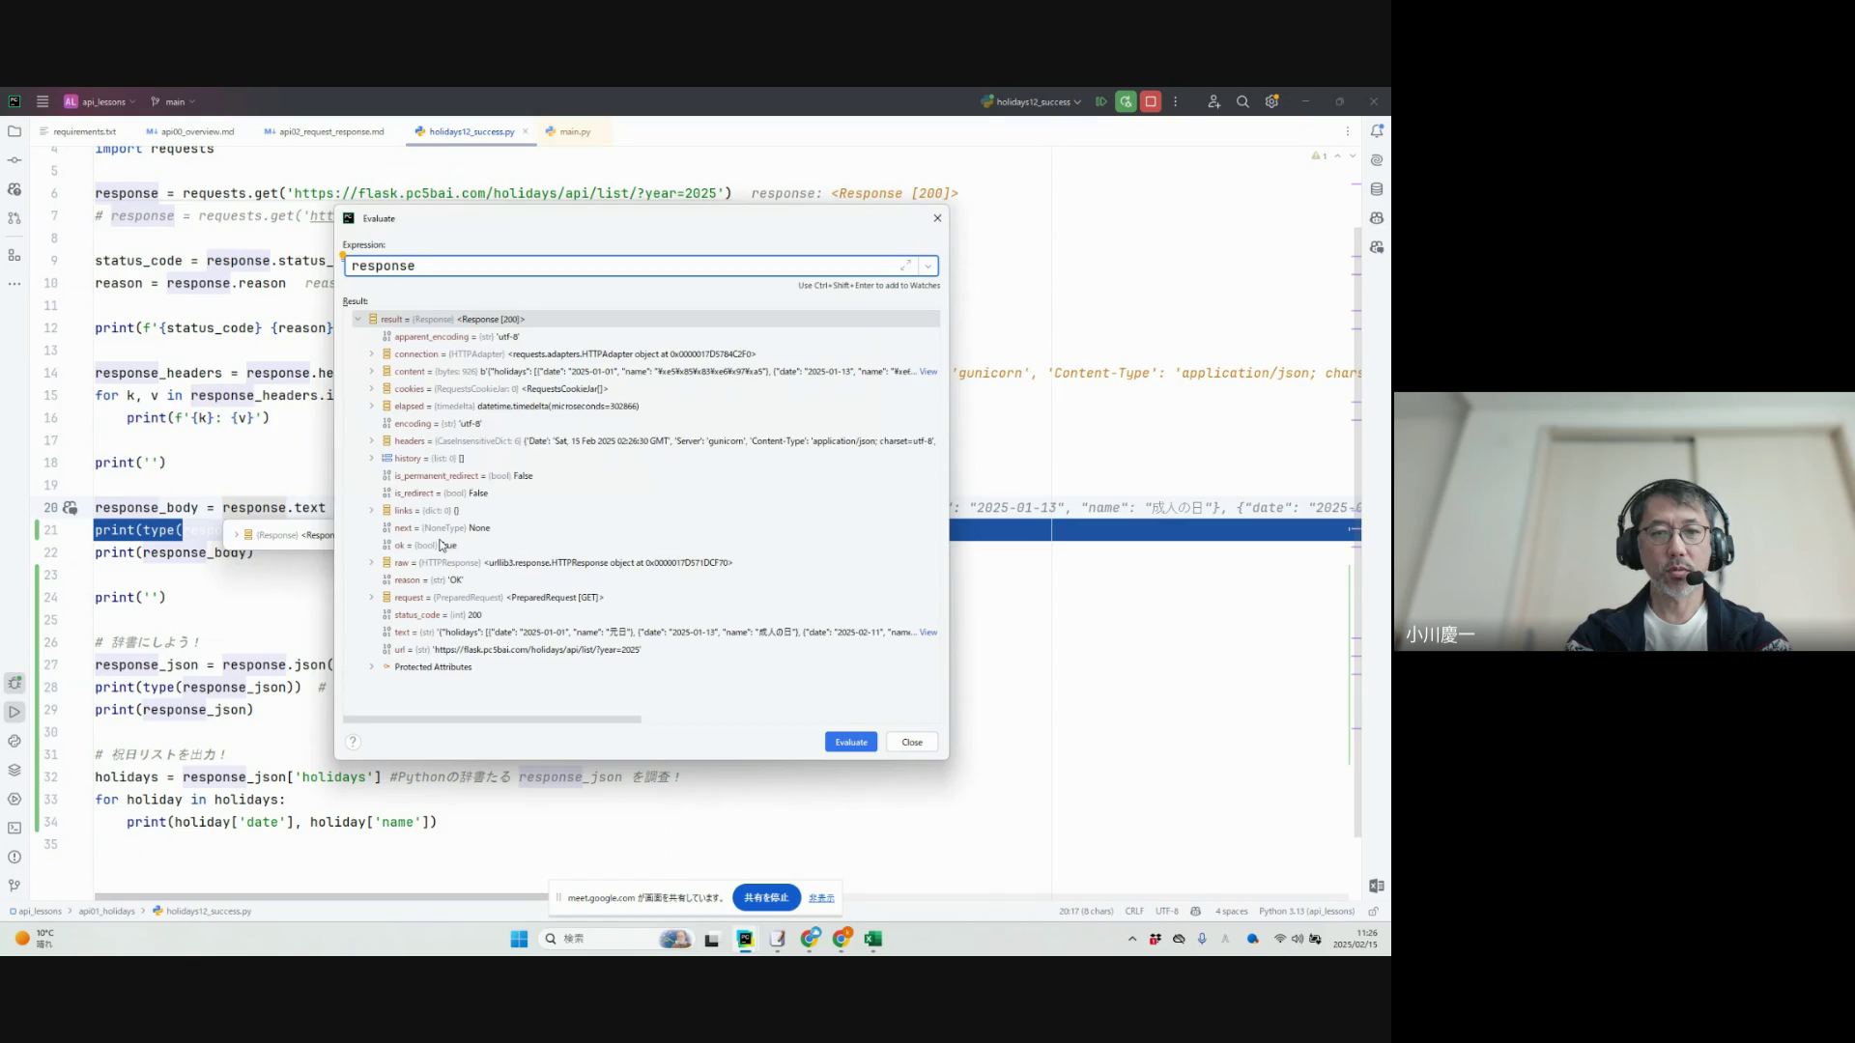Switch to api00_overview.md tab

tap(196, 131)
